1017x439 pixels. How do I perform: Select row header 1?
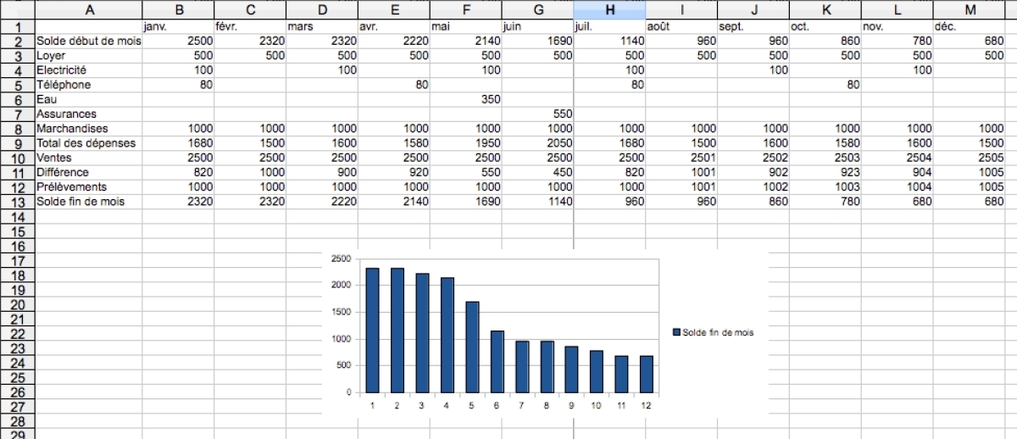tap(17, 26)
